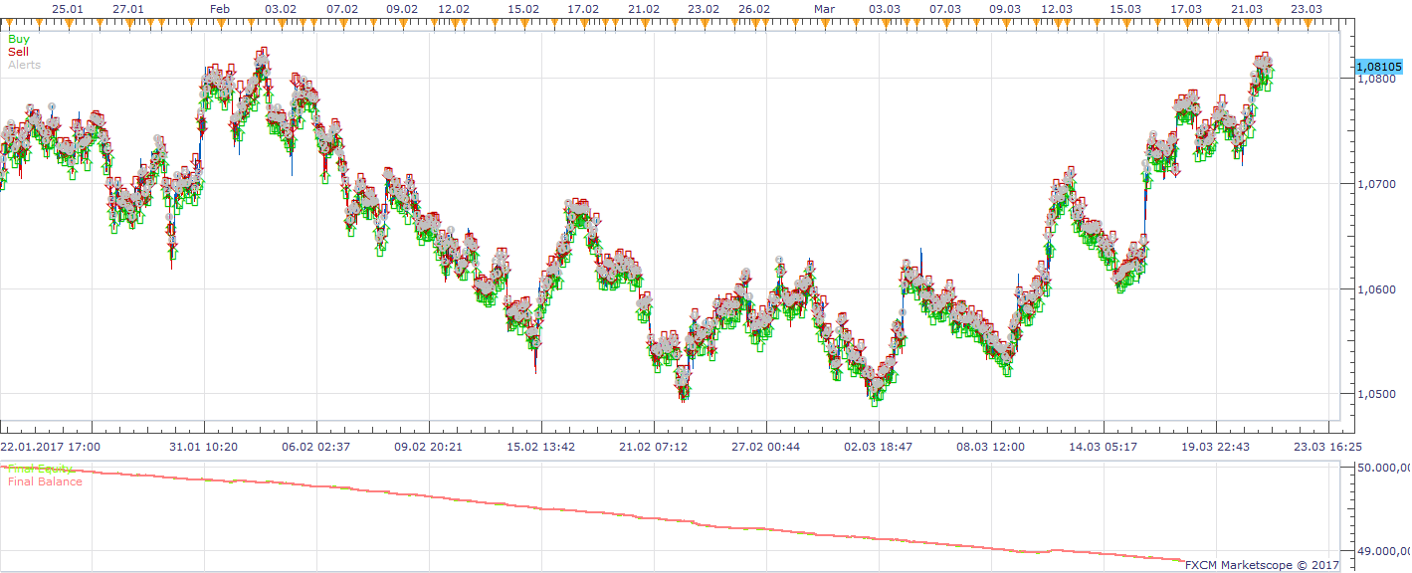Click the Mar month label on top axis

824,8
